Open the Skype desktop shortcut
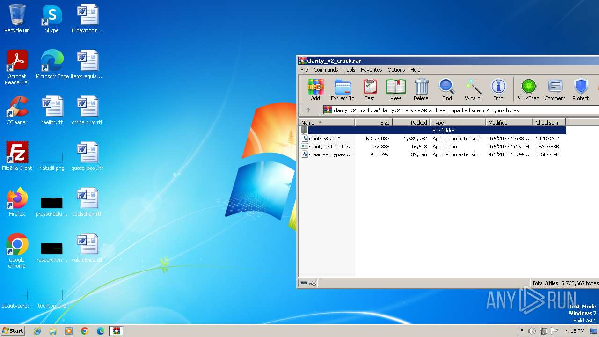 (52, 19)
